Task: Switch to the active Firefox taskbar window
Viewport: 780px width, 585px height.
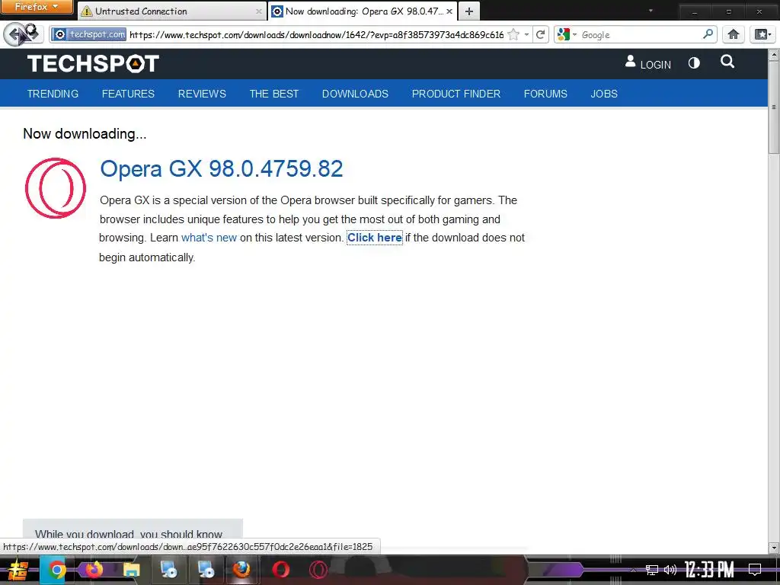Action: pyautogui.click(x=241, y=570)
